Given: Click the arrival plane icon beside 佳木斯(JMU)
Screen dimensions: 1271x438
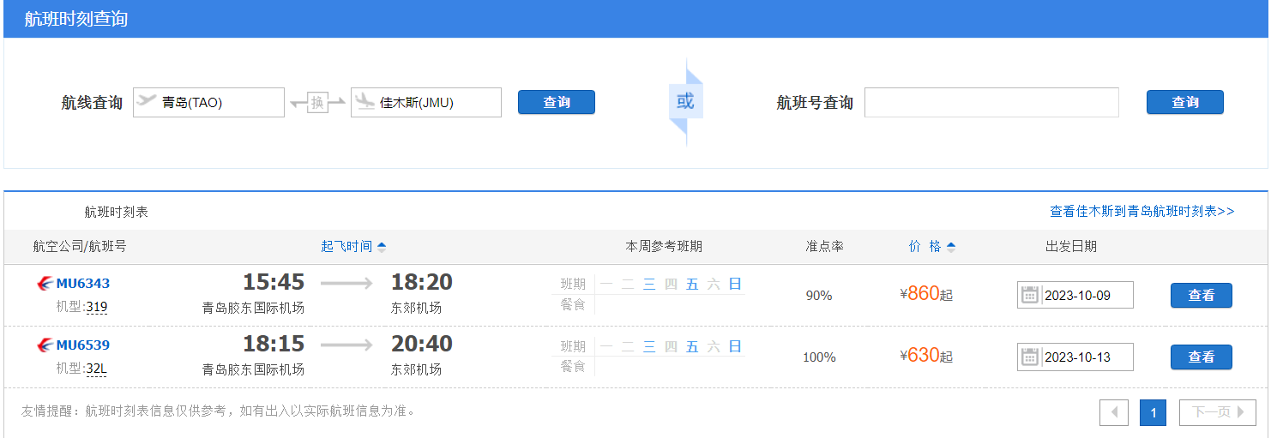Looking at the screenshot, I should point(364,101).
